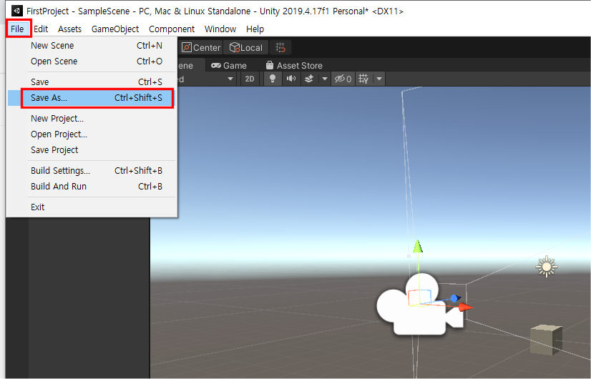591x379 pixels.
Task: Toggle scene audio speaker icon
Action: click(x=291, y=79)
